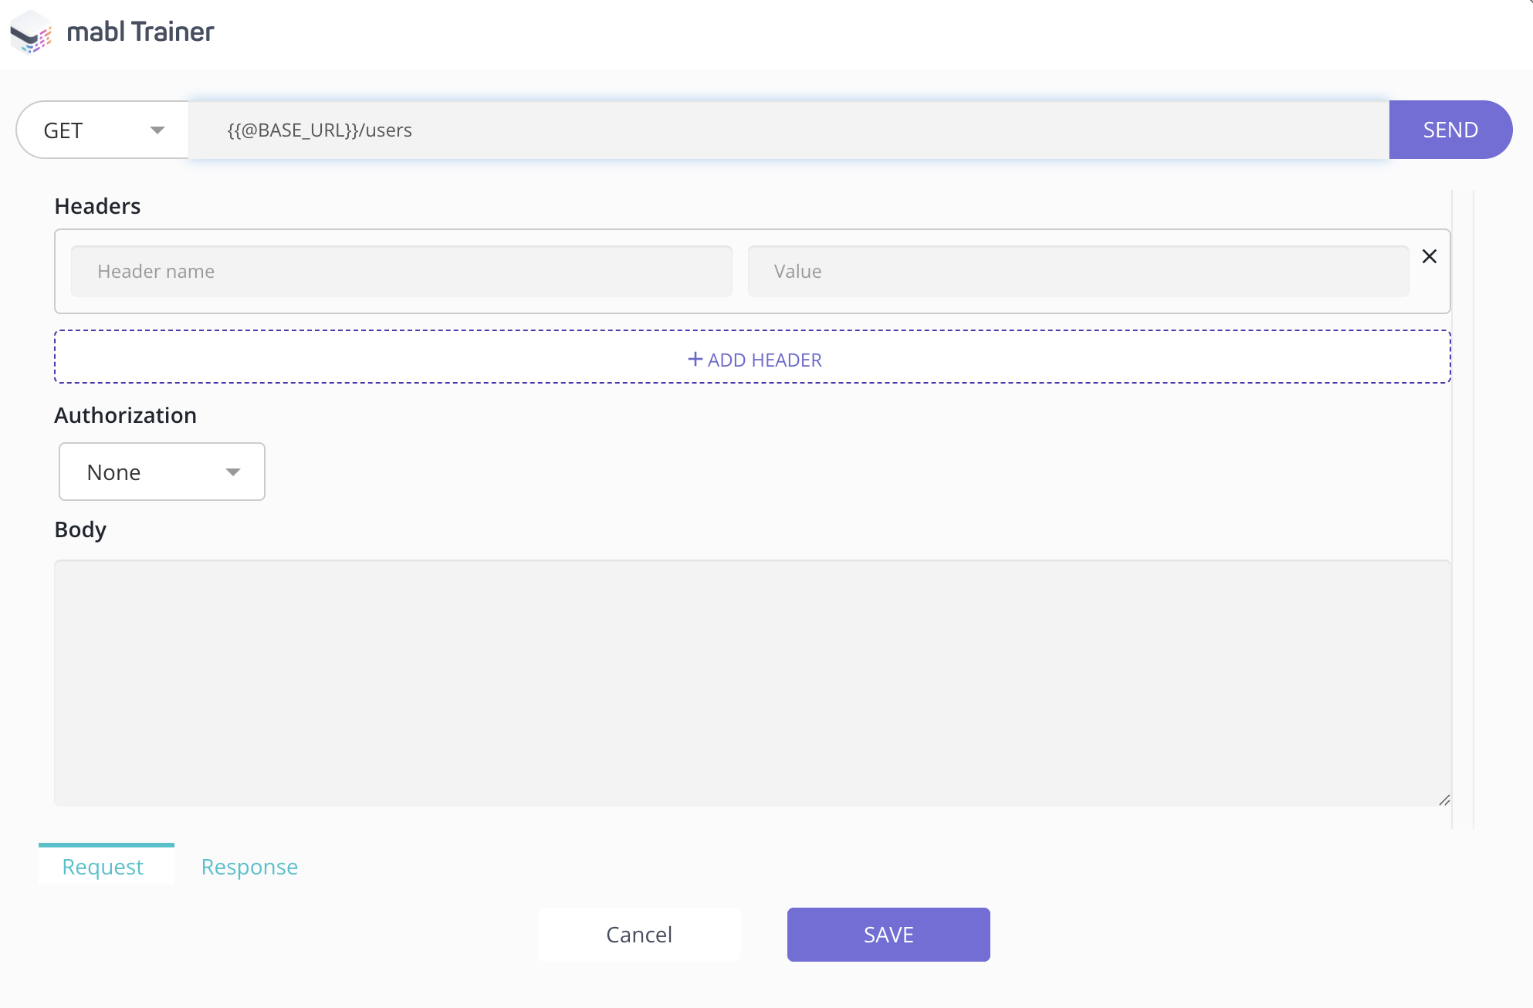Click the ADD HEADER option
This screenshot has width=1533, height=1008.
[x=753, y=358]
